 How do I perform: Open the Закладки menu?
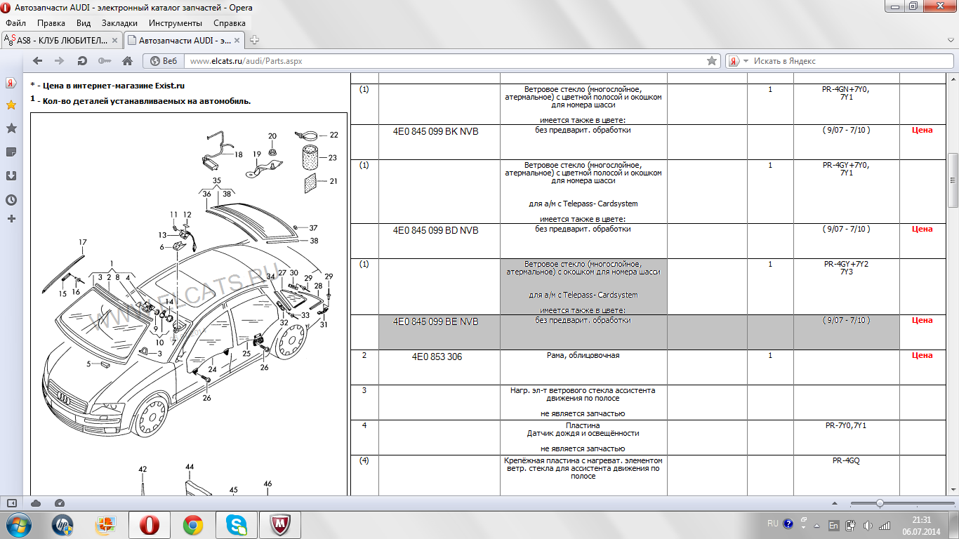point(119,23)
